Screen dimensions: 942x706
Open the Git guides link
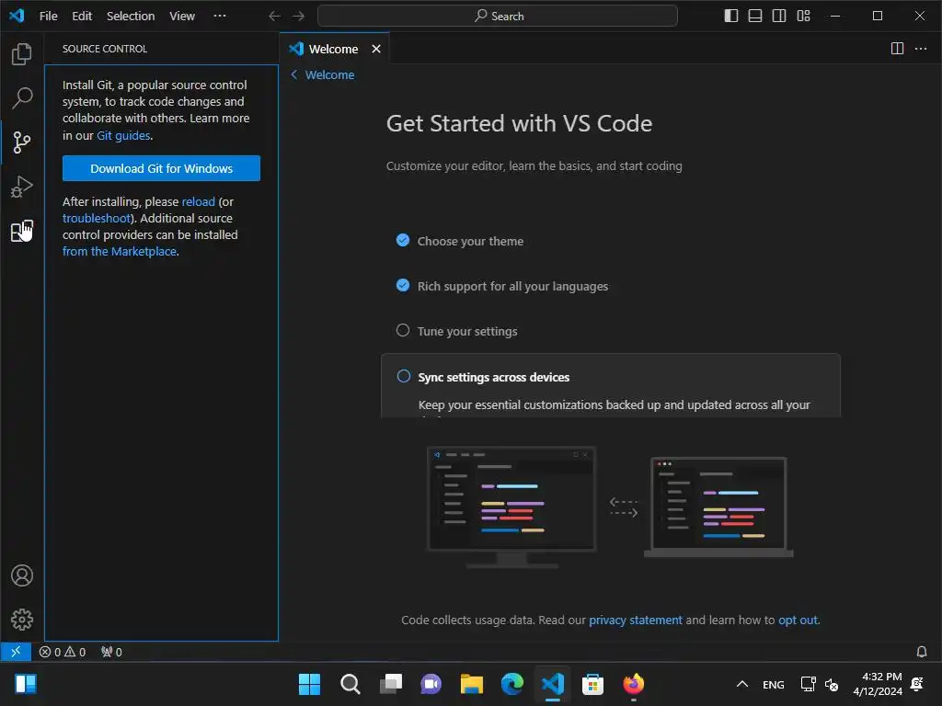(123, 136)
